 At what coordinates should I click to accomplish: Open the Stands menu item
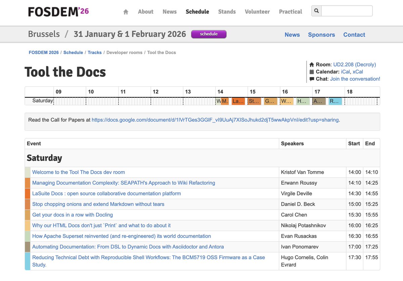(227, 11)
